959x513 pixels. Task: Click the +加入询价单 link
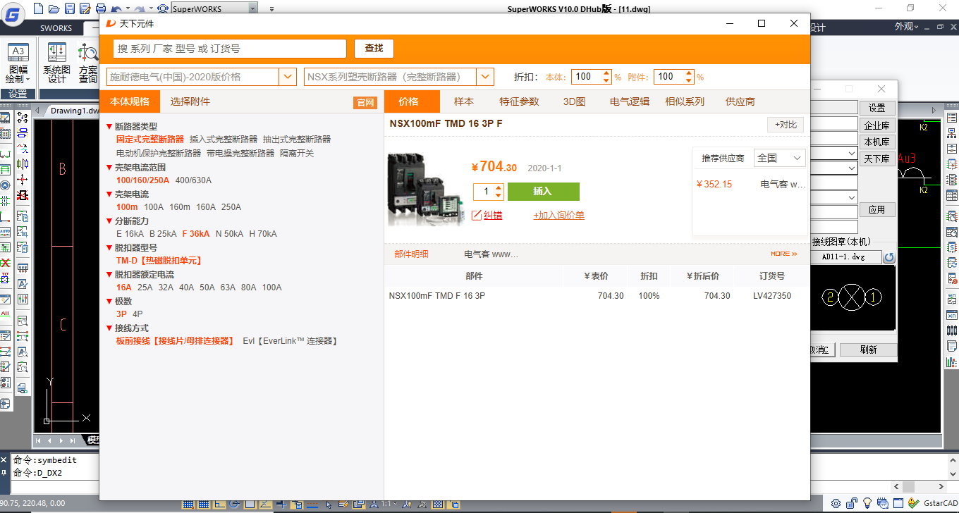click(558, 216)
